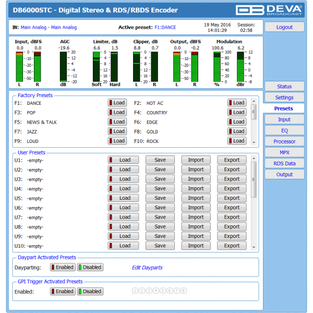Import a preset into U7
The width and height of the screenshot is (313, 313).
click(x=196, y=217)
